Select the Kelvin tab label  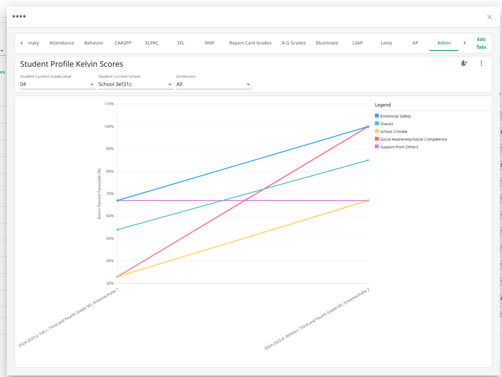(444, 43)
